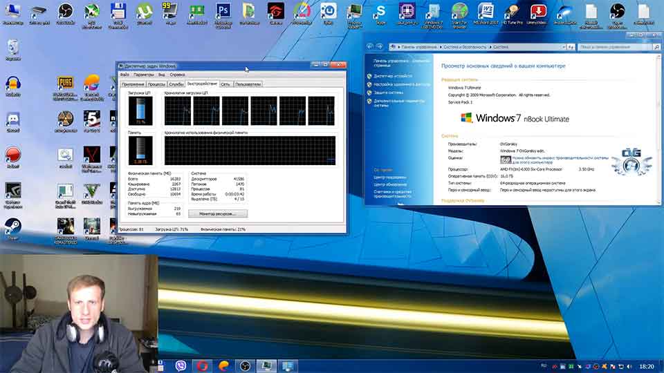Refresh the System window address bar
The image size is (664, 373).
tap(571, 47)
